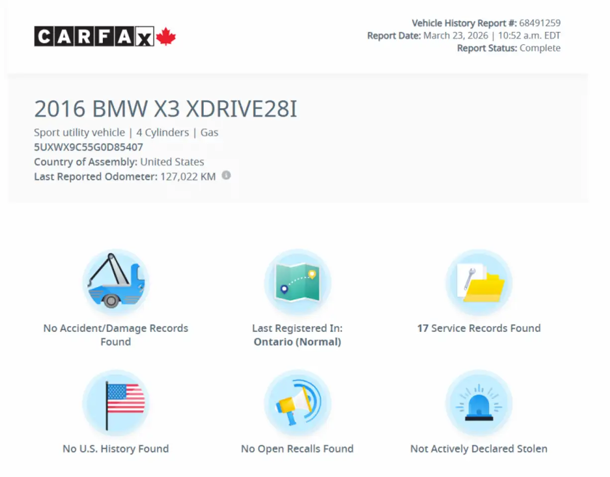This screenshot has height=477, width=610.
Task: Click Country of Assembly United States
Action: pos(119,162)
